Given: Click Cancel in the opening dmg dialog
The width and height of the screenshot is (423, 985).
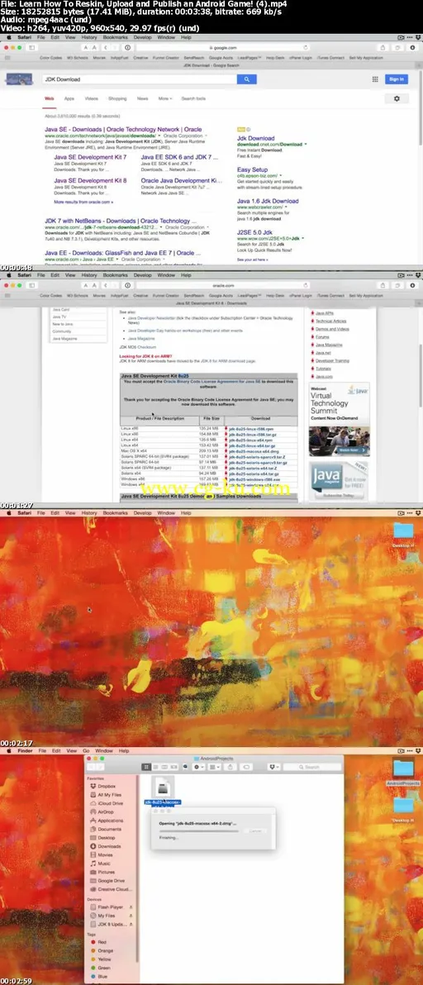Looking at the screenshot, I should pos(254,830).
